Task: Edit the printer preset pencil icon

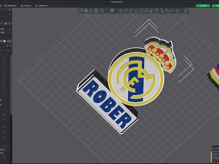Action: 10,14
